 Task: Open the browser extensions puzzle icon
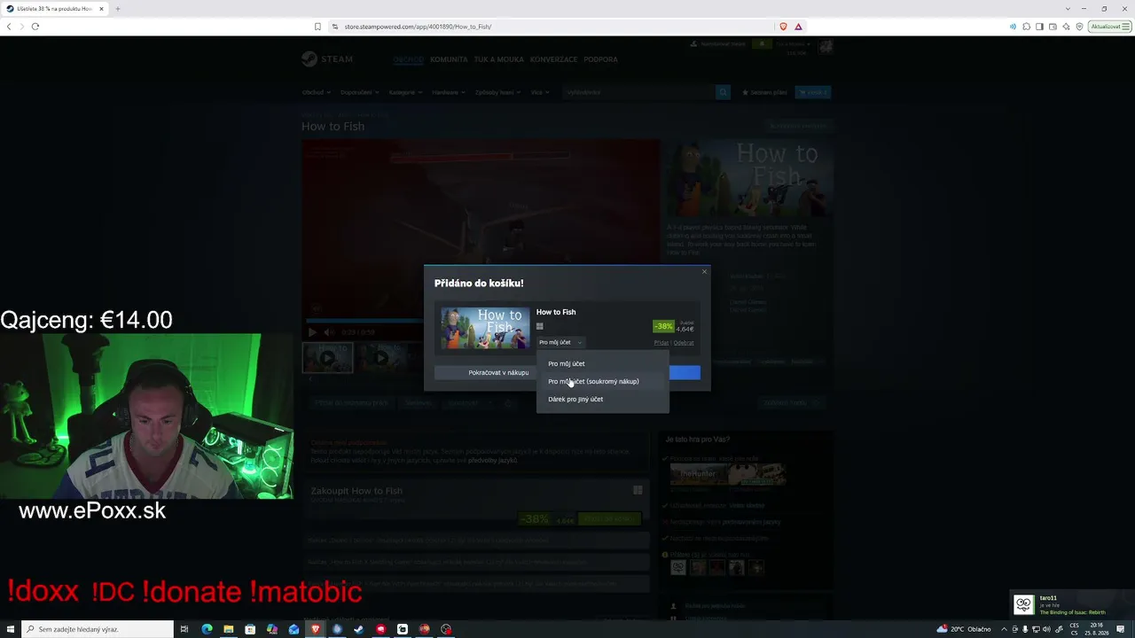[x=1026, y=27]
